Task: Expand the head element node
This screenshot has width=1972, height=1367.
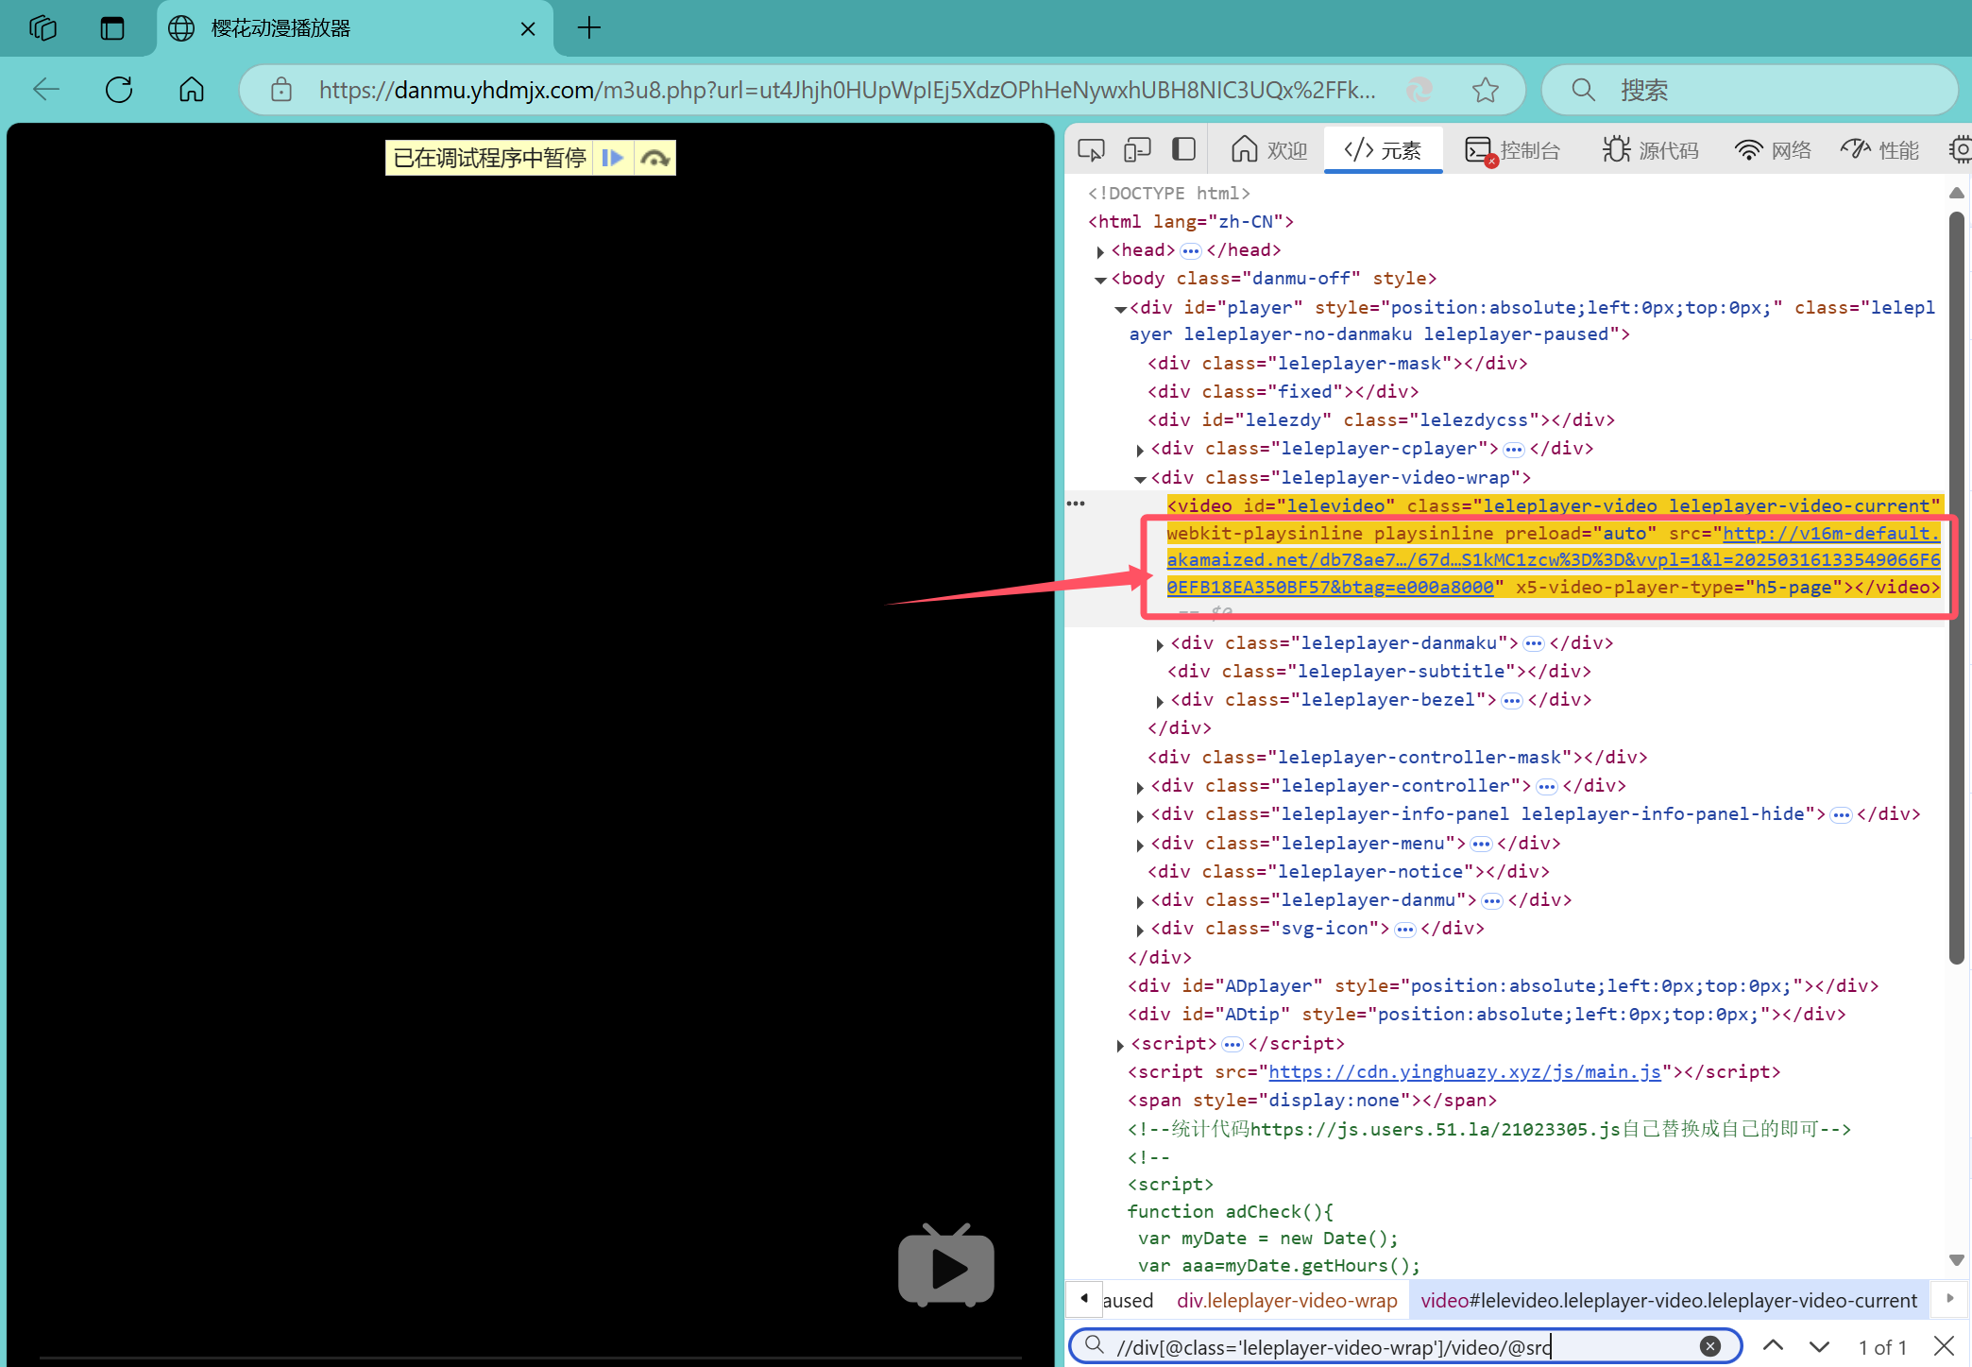Action: point(1100,251)
